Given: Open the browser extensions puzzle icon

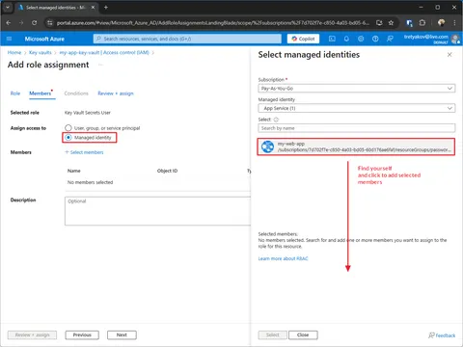Looking at the screenshot, I should point(422,23).
